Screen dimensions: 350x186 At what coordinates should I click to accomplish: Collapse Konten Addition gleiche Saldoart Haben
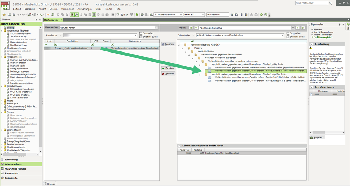pos(179,146)
